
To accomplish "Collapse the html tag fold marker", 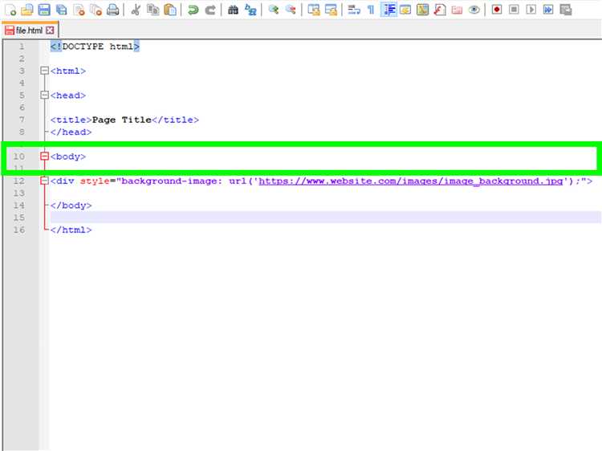I will tap(45, 71).
